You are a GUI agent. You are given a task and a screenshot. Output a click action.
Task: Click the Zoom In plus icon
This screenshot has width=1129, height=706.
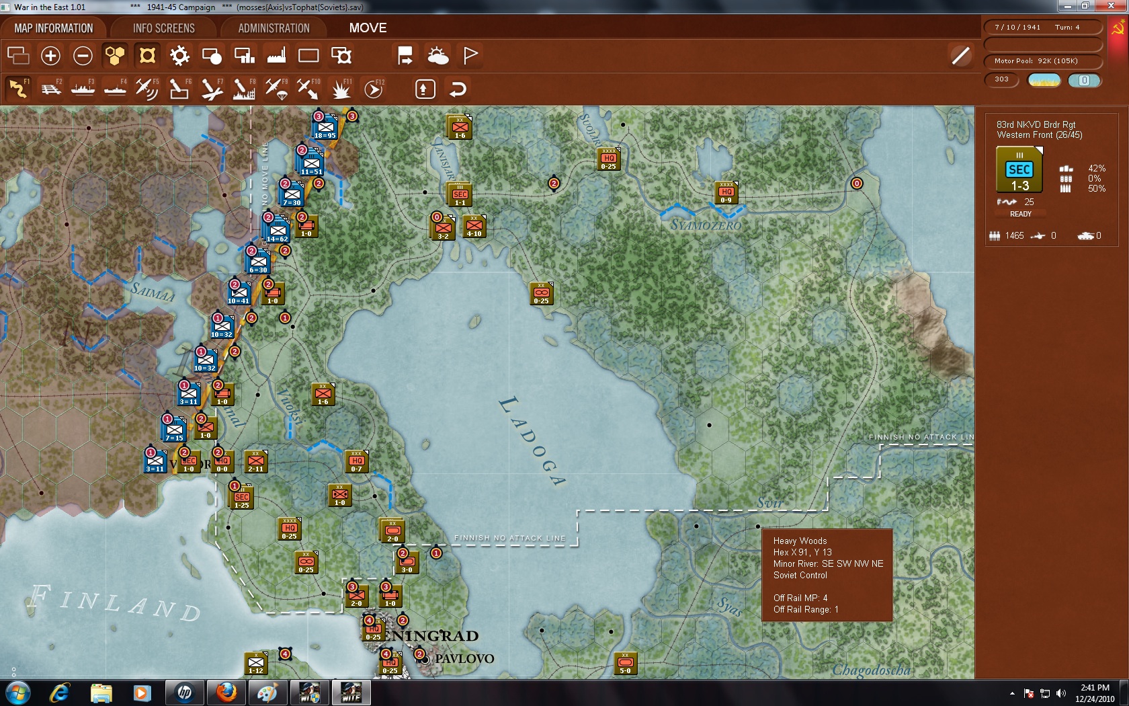click(50, 56)
